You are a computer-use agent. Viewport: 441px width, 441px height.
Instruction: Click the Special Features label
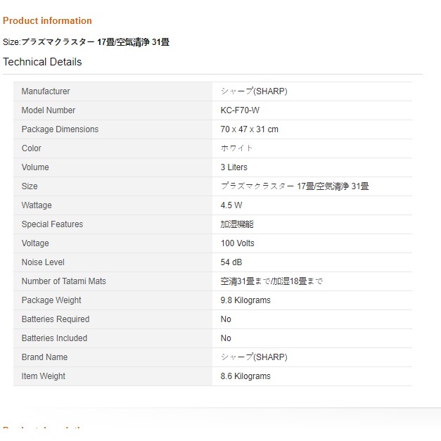pyautogui.click(x=52, y=224)
